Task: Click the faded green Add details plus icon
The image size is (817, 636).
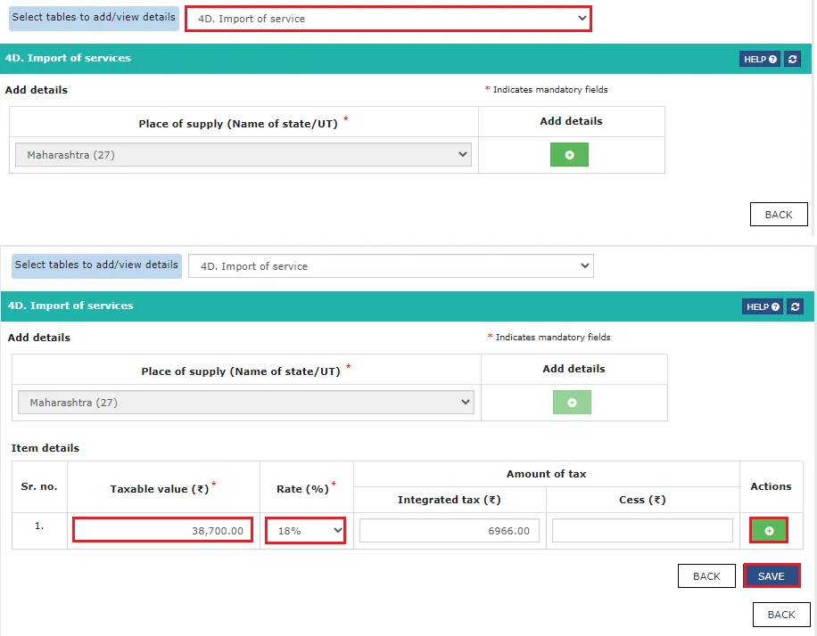Action: pos(572,403)
